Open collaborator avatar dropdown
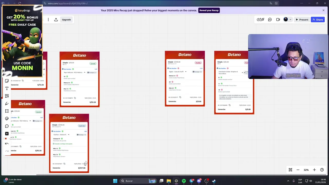 coord(287,20)
